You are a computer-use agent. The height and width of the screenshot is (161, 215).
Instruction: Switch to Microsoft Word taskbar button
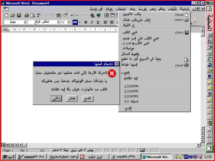pyautogui.click(x=157, y=157)
